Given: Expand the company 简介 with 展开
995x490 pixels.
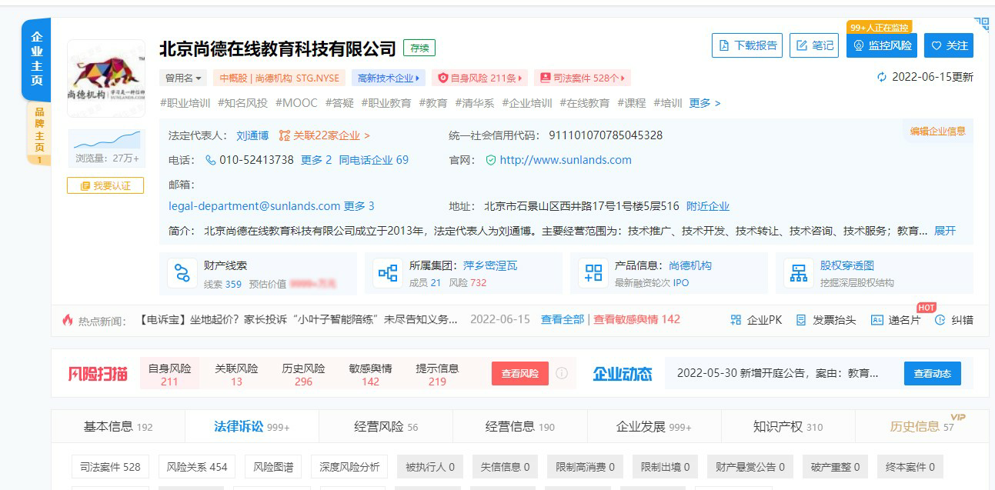Looking at the screenshot, I should pos(944,231).
